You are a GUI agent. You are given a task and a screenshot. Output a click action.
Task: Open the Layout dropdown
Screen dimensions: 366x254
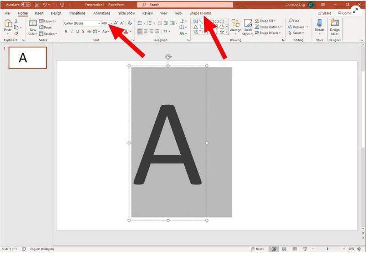pyautogui.click(x=48, y=21)
